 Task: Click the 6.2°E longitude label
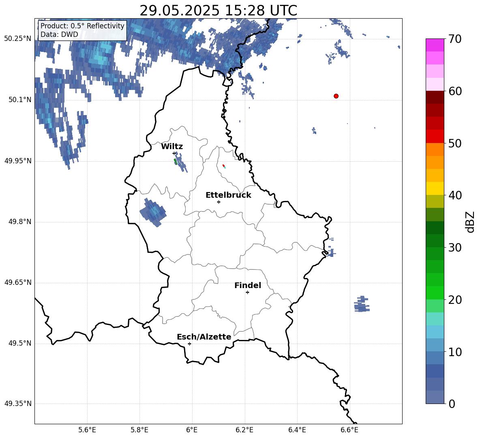click(244, 430)
